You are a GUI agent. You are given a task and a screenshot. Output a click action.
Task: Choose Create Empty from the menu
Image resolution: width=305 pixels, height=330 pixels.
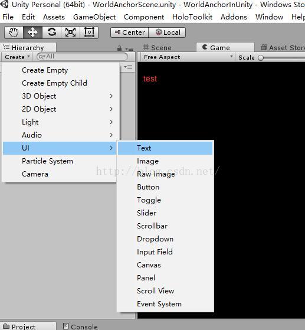tap(60, 70)
